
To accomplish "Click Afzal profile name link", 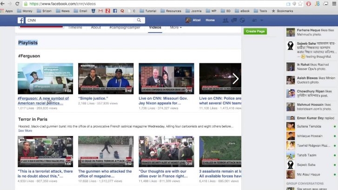I will click(197, 20).
